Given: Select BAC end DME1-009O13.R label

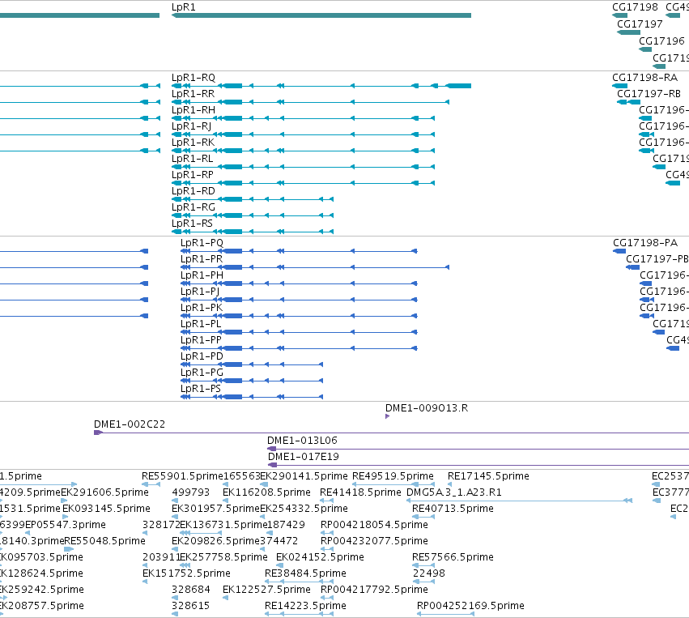Looking at the screenshot, I should click(x=427, y=408).
